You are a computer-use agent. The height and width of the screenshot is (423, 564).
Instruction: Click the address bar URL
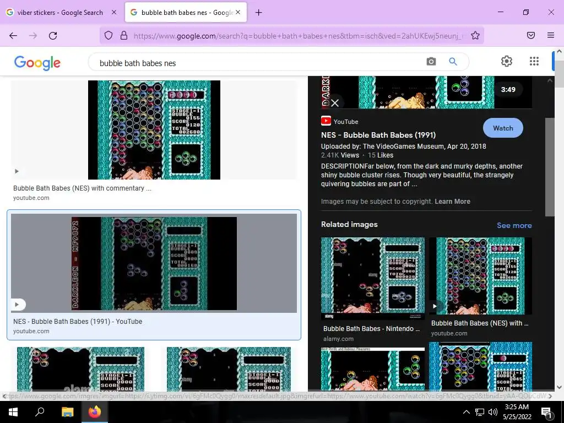299,36
